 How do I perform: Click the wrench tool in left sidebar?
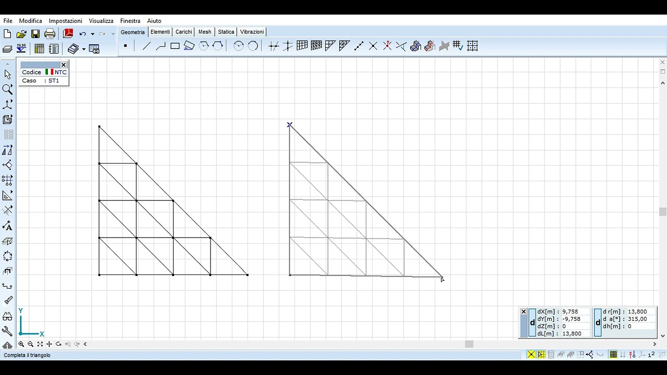pos(7,331)
